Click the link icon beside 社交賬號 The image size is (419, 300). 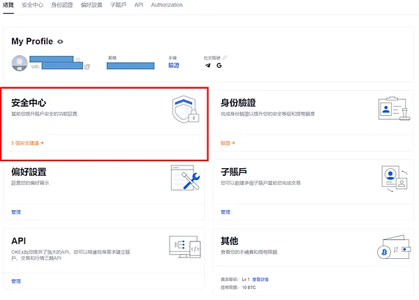point(224,57)
